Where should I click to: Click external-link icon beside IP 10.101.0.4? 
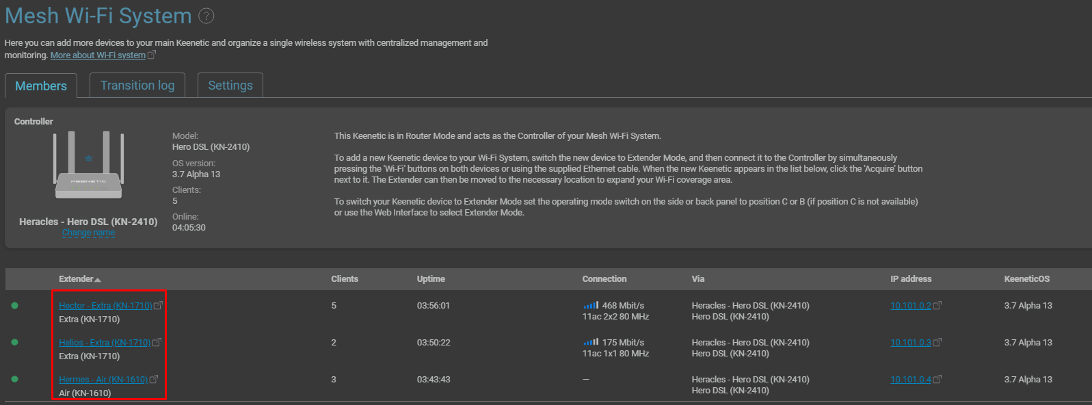tap(937, 380)
